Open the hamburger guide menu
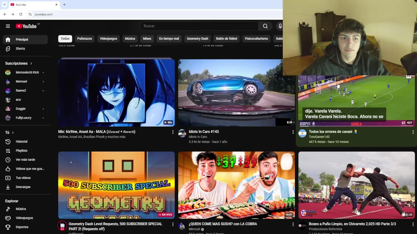The image size is (417, 234). tap(8, 26)
